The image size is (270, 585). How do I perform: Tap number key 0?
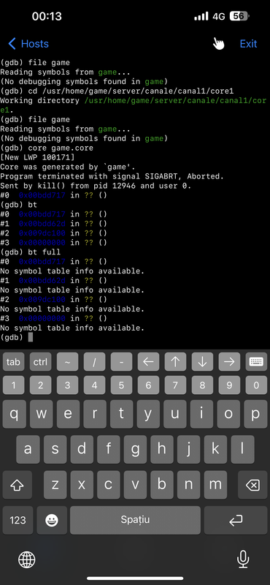coord(257,385)
